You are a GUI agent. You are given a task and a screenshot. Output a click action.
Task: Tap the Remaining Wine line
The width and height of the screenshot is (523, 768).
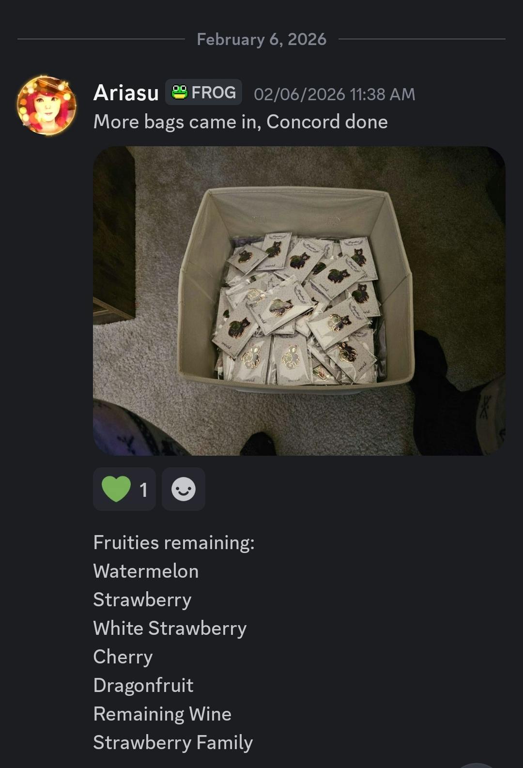(162, 714)
